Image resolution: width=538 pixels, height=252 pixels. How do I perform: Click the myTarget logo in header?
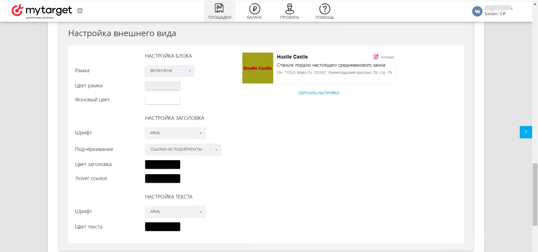(42, 11)
